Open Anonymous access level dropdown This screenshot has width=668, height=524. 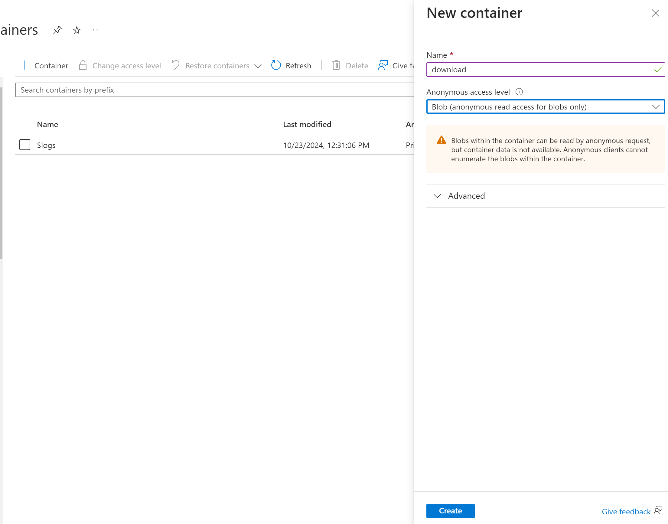(x=545, y=107)
